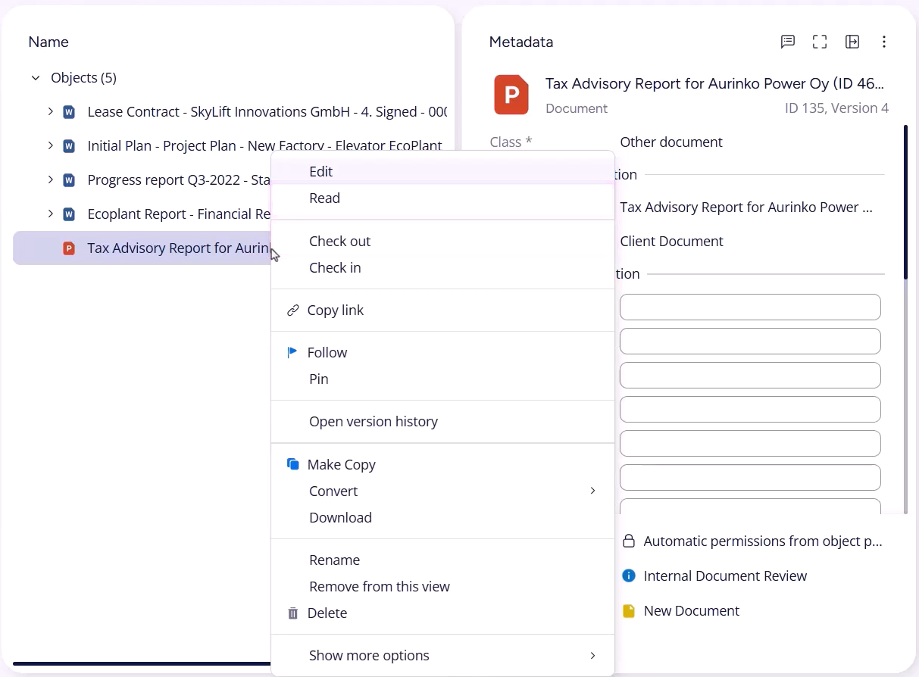
Task: Click the Tax Advisory Report name field value
Action: 746,207
